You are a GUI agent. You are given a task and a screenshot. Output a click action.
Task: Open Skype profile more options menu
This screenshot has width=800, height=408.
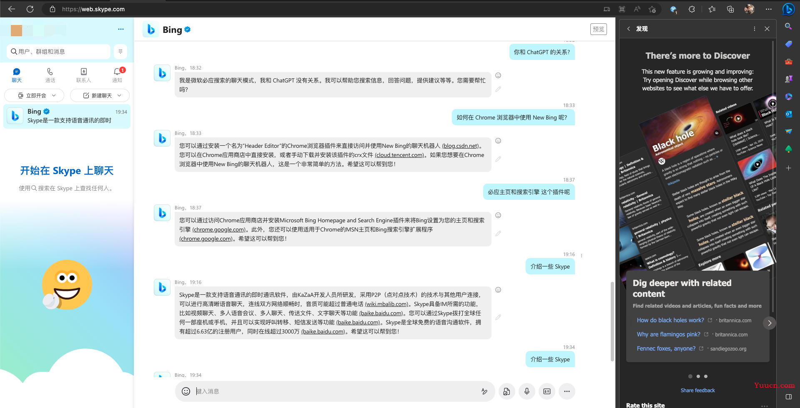[x=121, y=29]
